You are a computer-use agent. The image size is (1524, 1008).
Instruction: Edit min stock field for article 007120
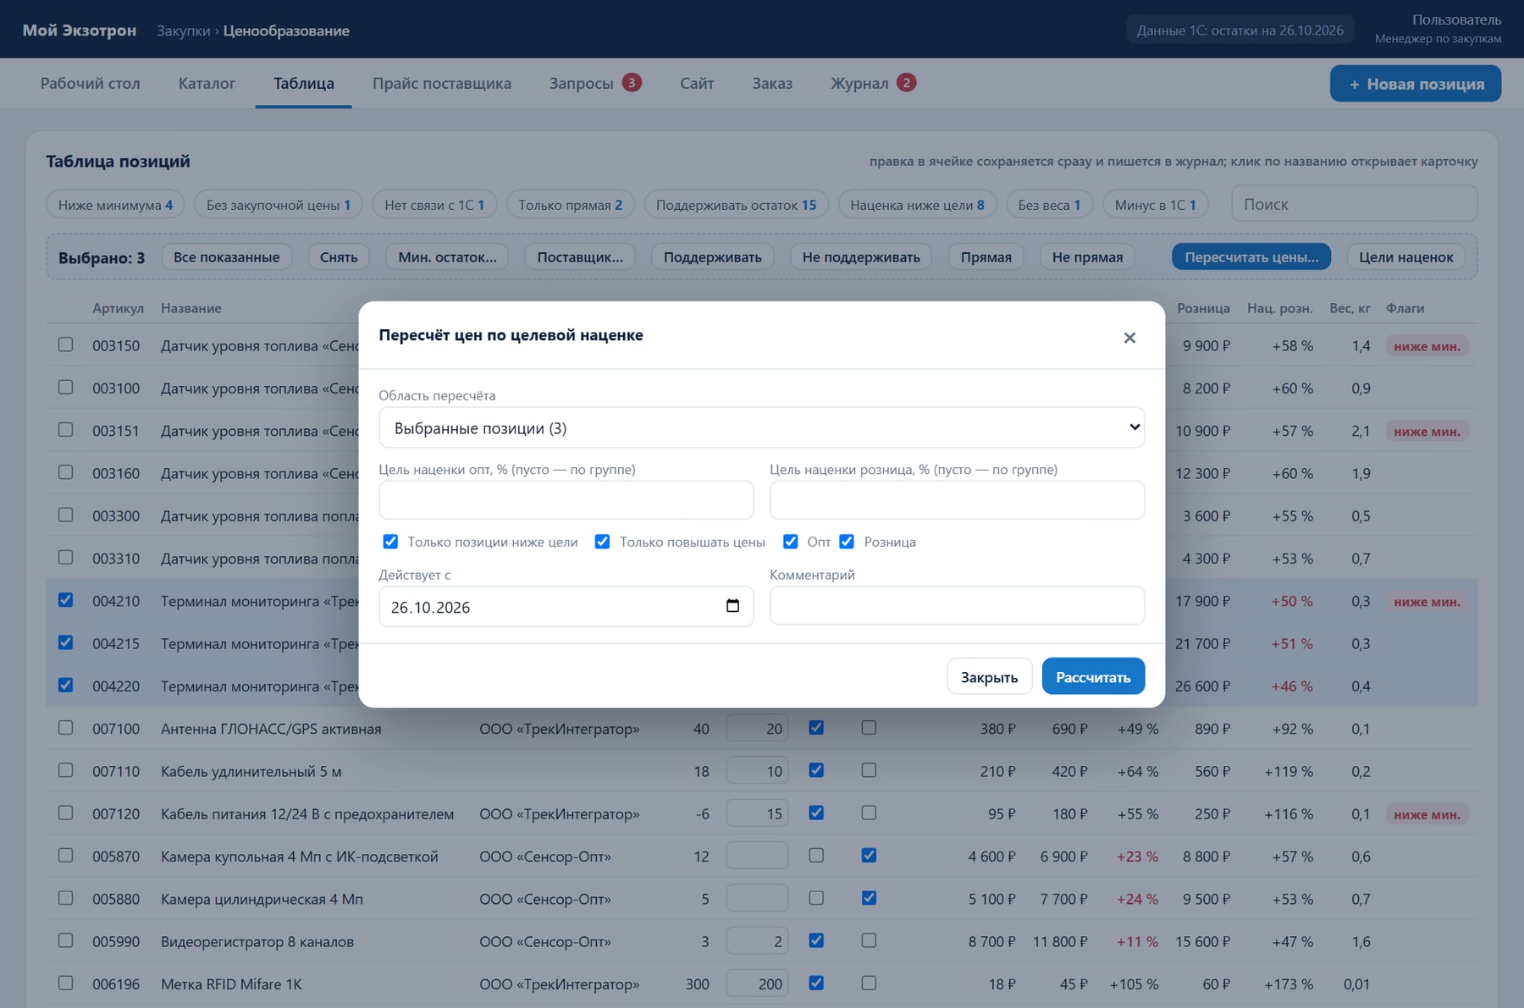tap(757, 813)
